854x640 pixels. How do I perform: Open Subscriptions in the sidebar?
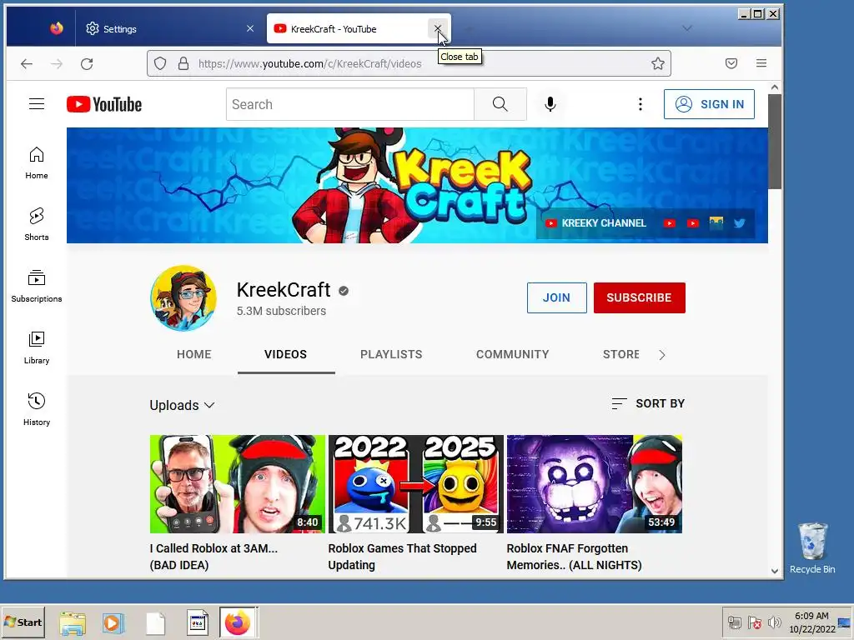(37, 286)
